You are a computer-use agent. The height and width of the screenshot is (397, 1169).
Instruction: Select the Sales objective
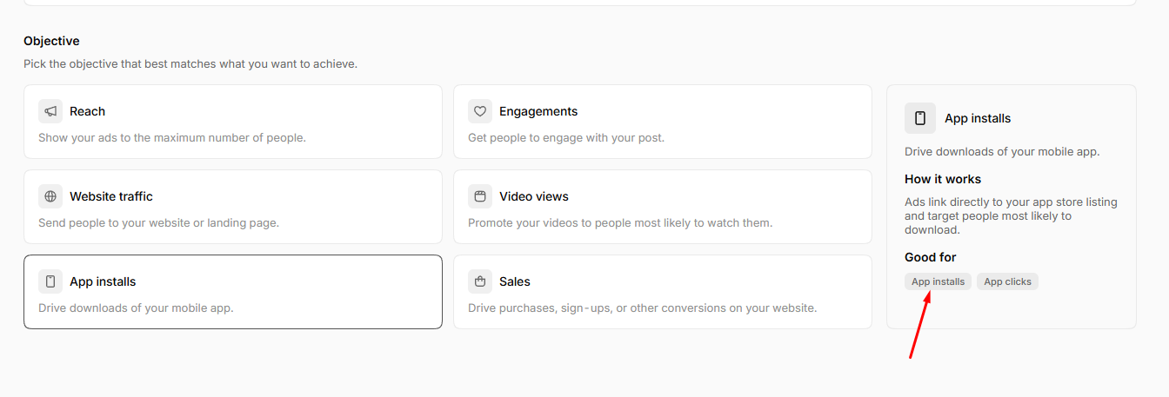pos(663,292)
